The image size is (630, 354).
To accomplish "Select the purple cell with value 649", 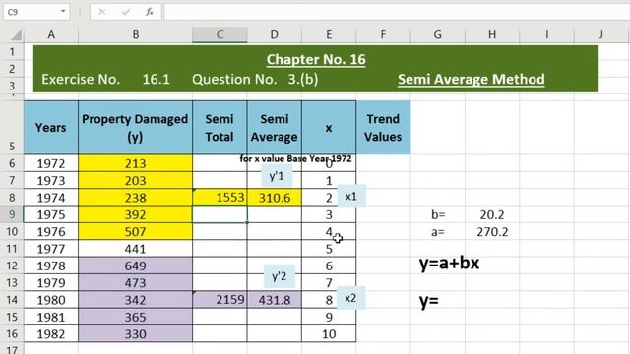I will click(x=136, y=265).
